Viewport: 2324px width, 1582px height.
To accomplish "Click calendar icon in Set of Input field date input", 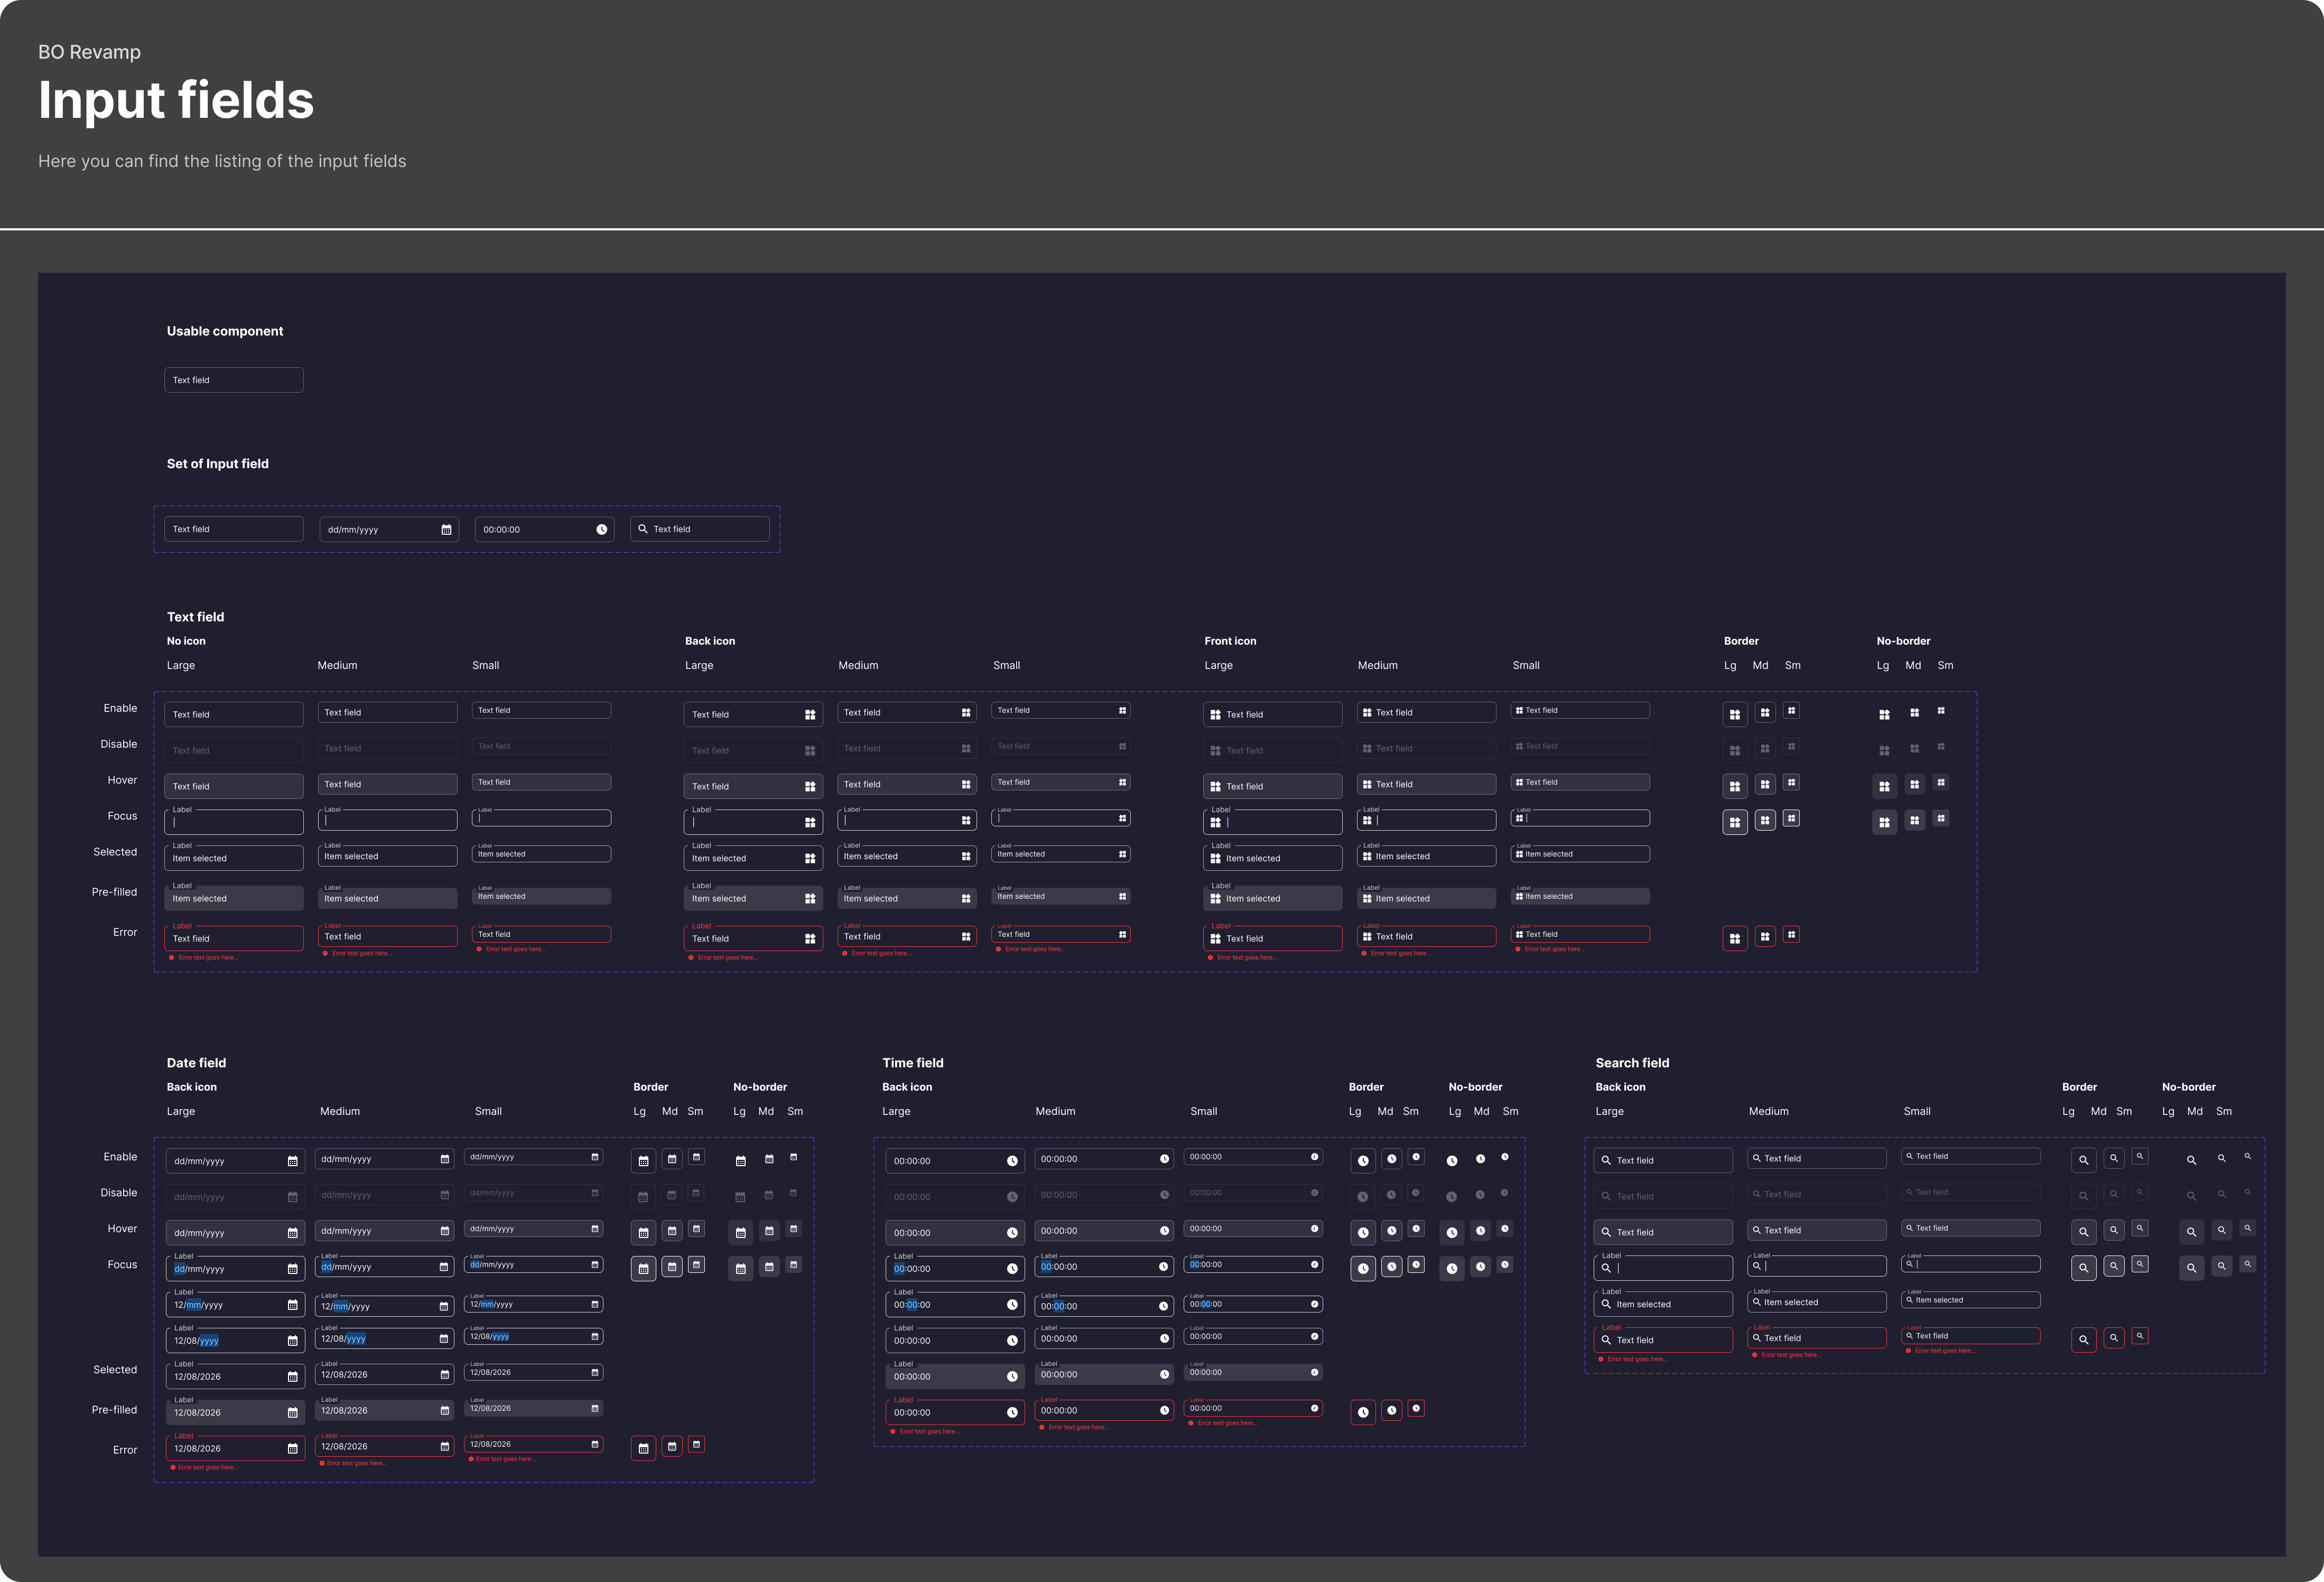I will [446, 530].
